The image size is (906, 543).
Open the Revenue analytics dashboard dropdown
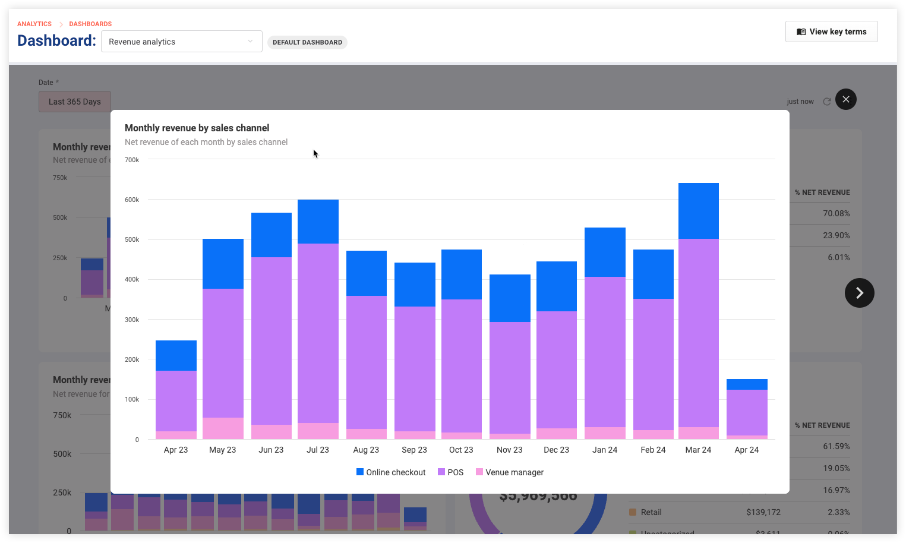coord(182,42)
